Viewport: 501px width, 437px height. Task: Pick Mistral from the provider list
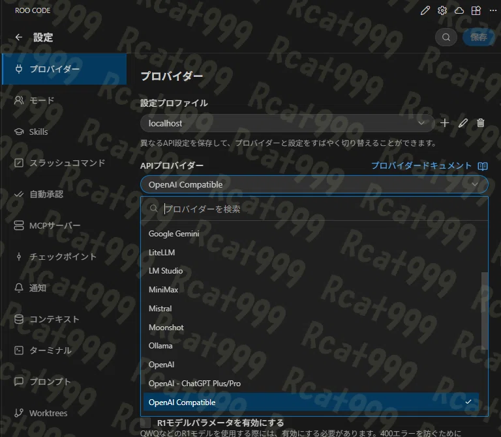(311, 309)
